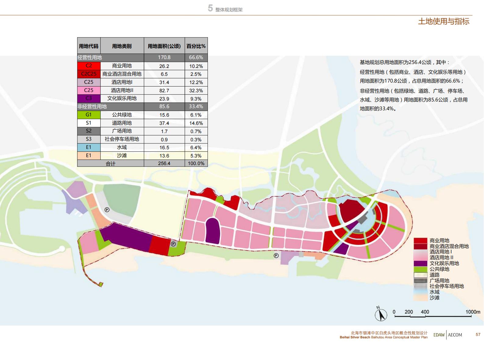Click the legend swatch beside 广场用地
This screenshot has width=484, height=342.
421,280
